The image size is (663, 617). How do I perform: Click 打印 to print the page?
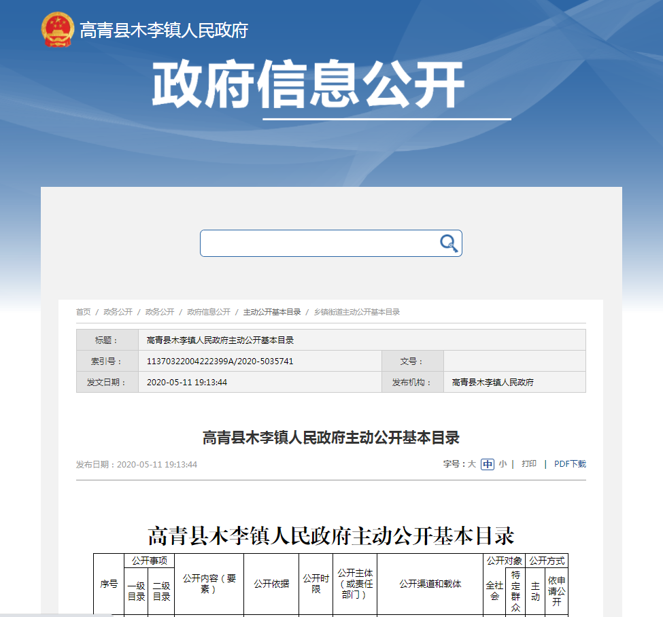pos(529,464)
